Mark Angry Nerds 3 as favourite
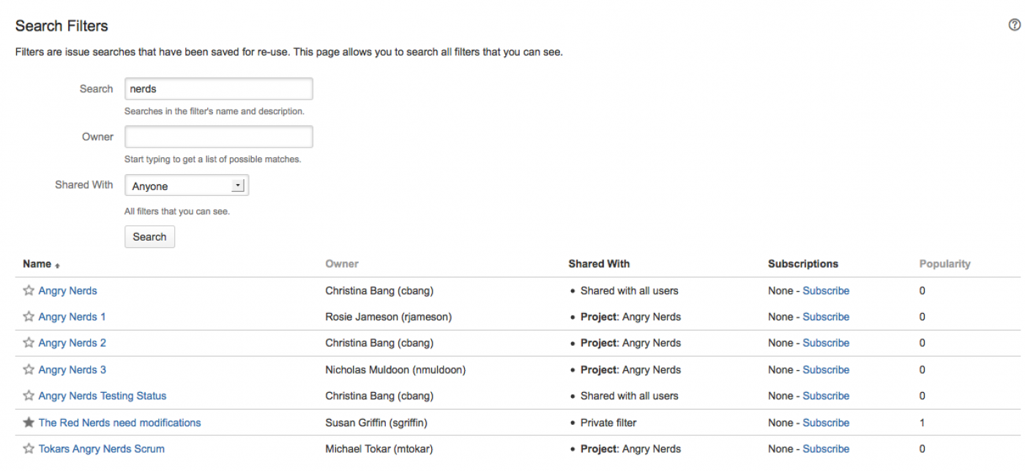This screenshot has height=471, width=1025. tap(29, 370)
